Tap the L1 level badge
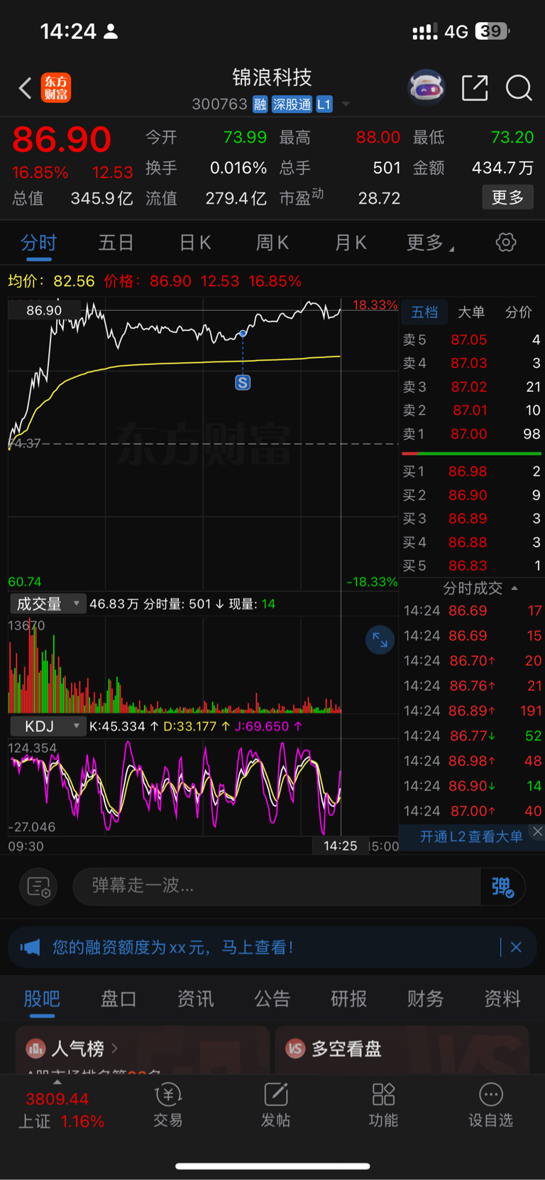 pyautogui.click(x=324, y=104)
